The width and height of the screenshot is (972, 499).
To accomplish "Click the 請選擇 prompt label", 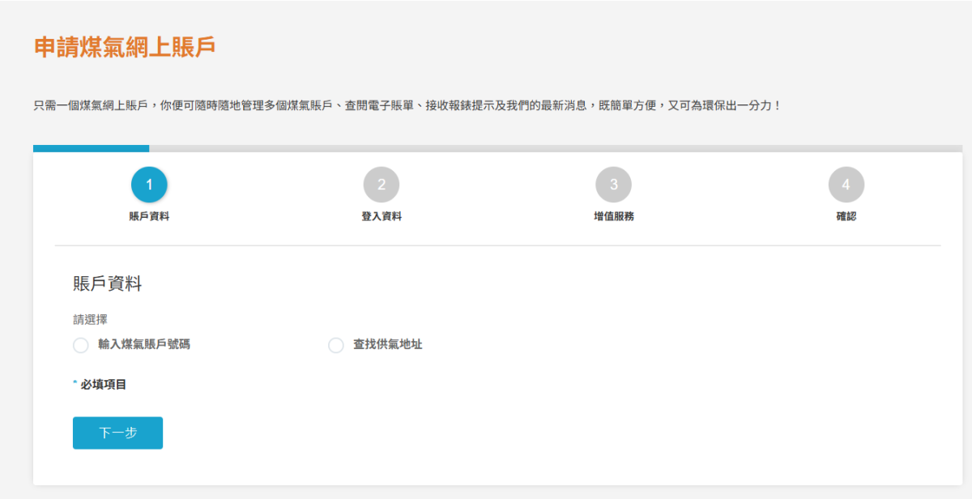I will [90, 319].
